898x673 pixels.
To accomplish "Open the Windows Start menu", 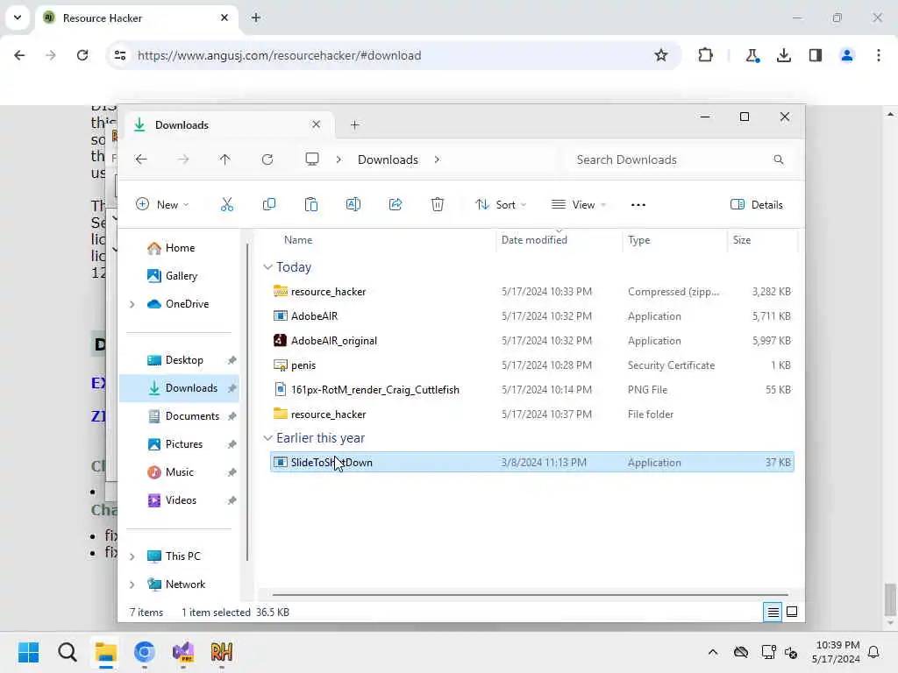I will click(x=29, y=652).
